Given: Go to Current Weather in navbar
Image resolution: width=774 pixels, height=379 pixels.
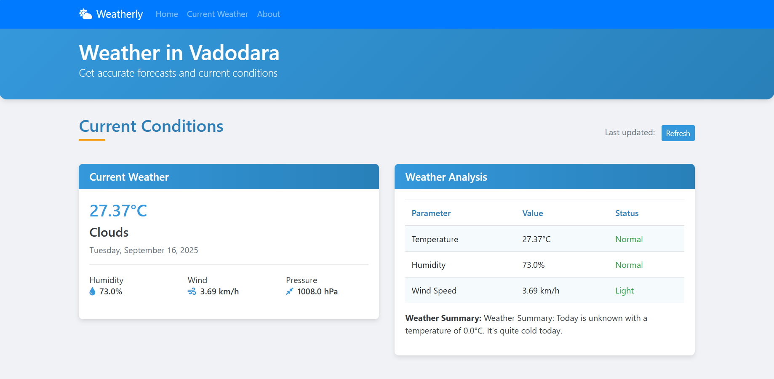Looking at the screenshot, I should 217,14.
